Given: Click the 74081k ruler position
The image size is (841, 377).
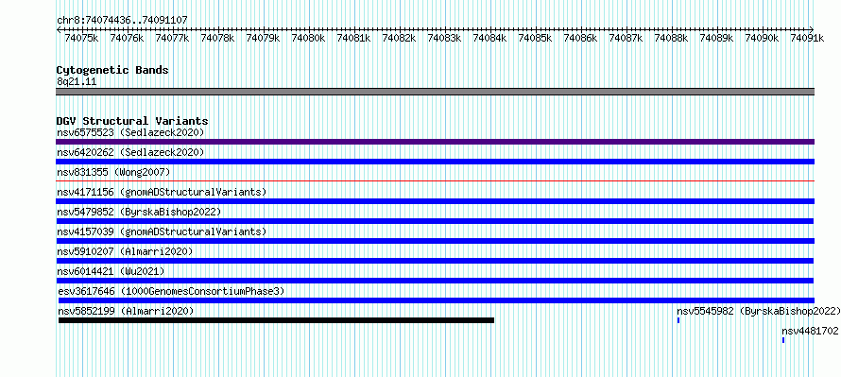Looking at the screenshot, I should pos(353,38).
